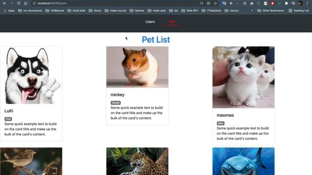Viewport: 312px width, 175px height.
Task: Click the browser forward arrow
Action: click(x=12, y=3)
